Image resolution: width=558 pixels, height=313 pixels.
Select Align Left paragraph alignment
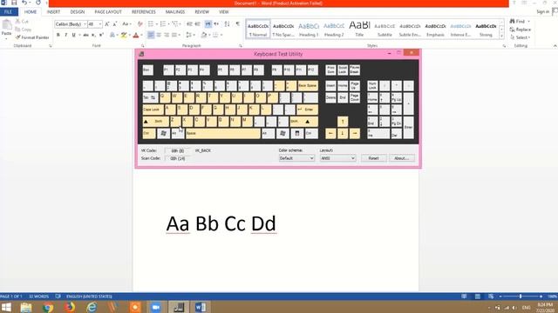point(151,35)
